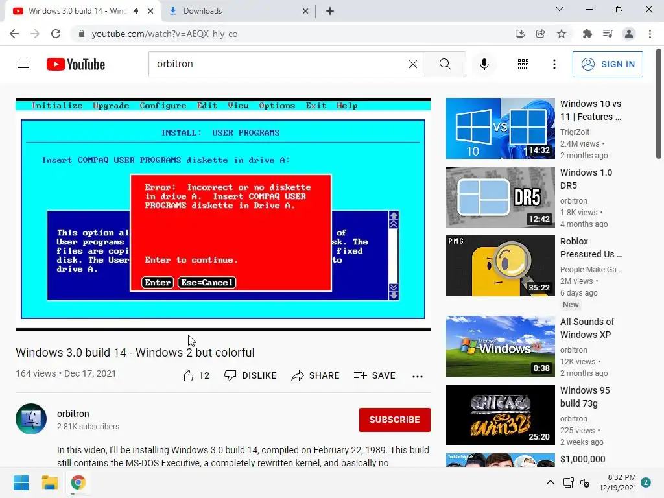Open the YouTube guide hamburger menu

23,64
